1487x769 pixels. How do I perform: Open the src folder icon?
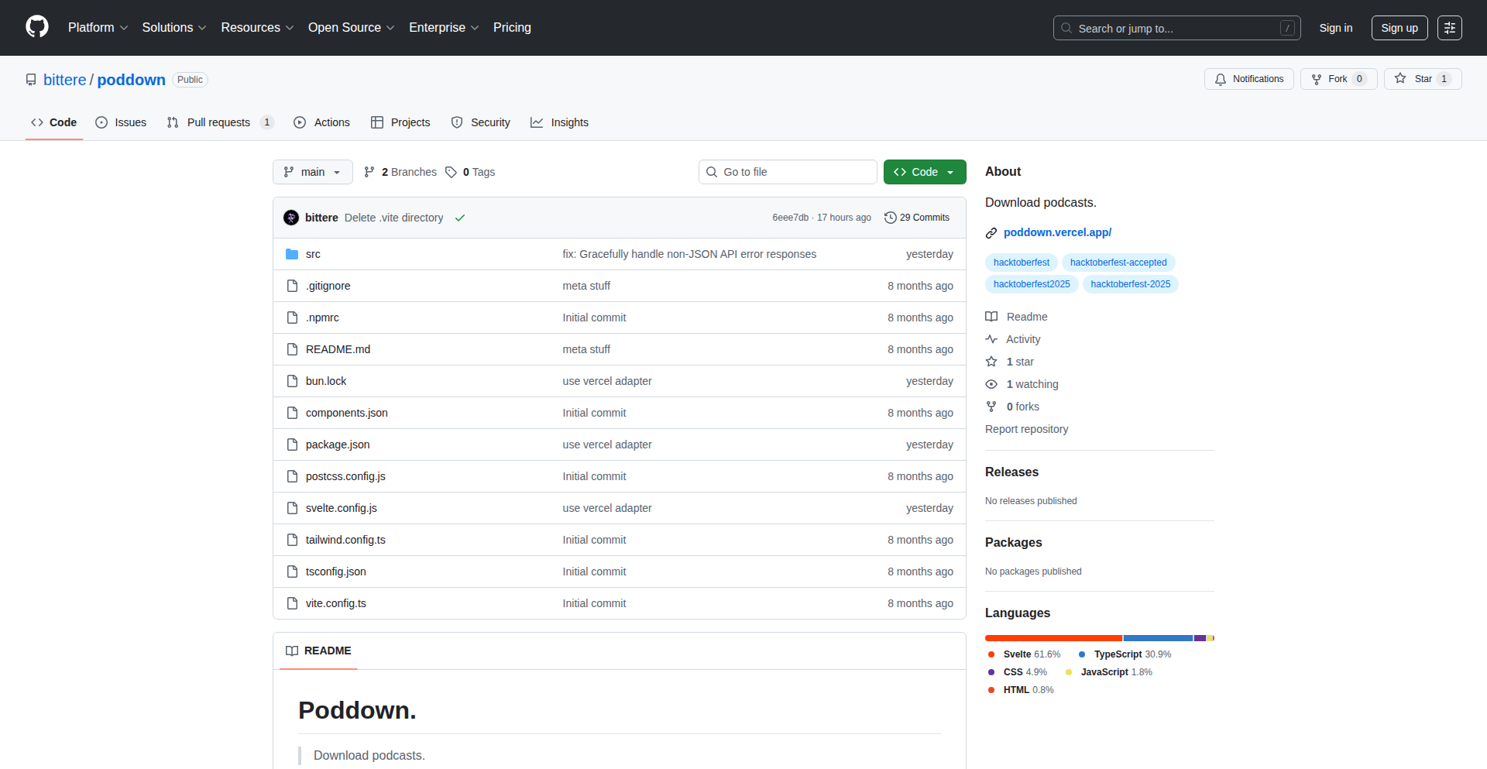coord(292,254)
